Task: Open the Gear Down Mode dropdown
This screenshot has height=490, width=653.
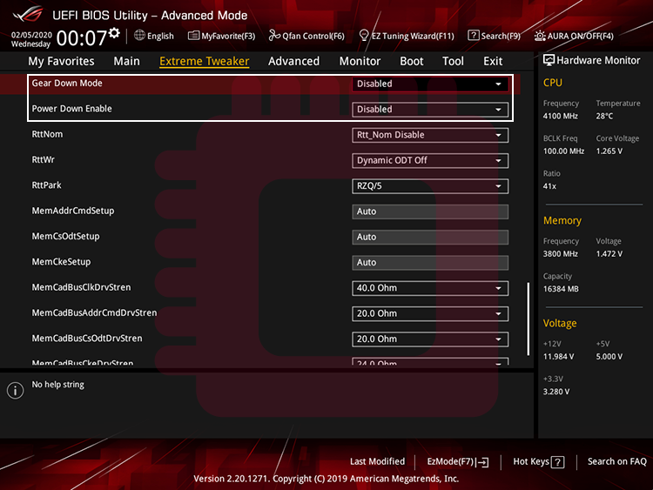Action: 430,84
